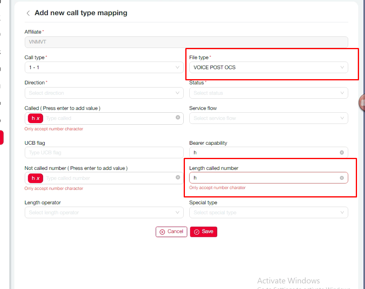365x289 pixels.
Task: Remove the 'h' tag in Not called number
Action: (38, 178)
